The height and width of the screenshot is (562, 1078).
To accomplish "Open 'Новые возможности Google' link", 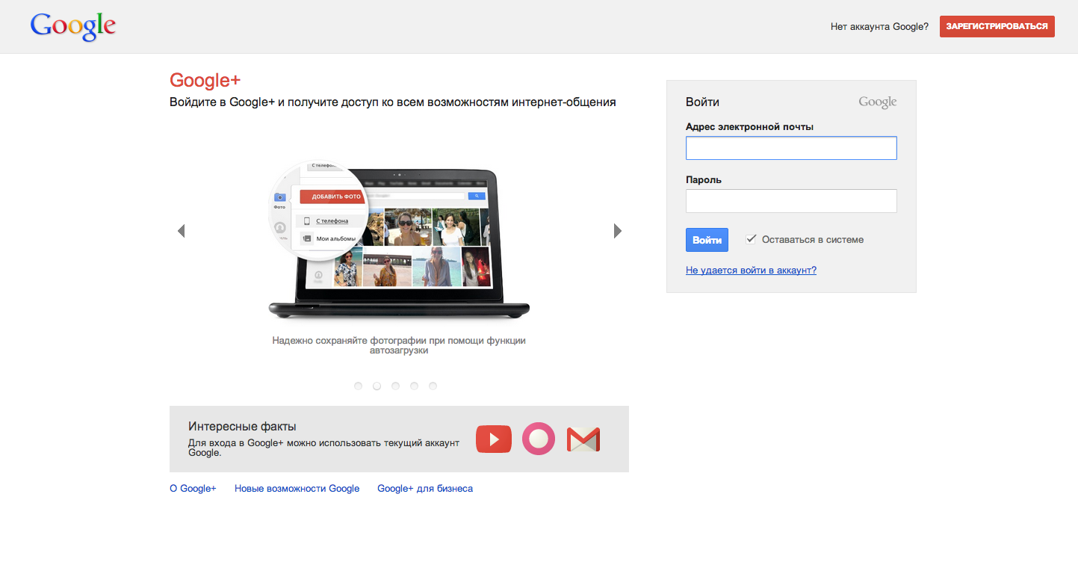I will click(297, 489).
